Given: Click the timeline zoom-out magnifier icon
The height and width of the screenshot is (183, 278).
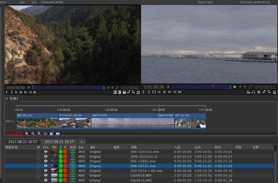Looking at the screenshot, I should tap(33, 134).
